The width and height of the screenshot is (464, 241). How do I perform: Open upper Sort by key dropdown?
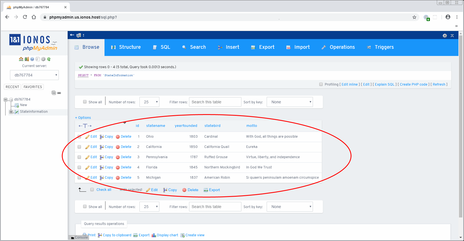[290, 102]
